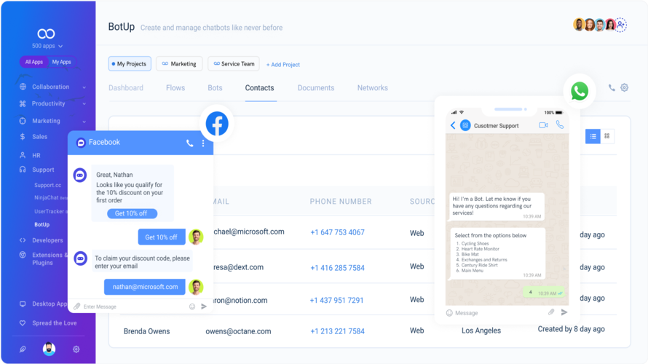Select BotUp in sidebar
The height and width of the screenshot is (364, 648).
pyautogui.click(x=42, y=225)
